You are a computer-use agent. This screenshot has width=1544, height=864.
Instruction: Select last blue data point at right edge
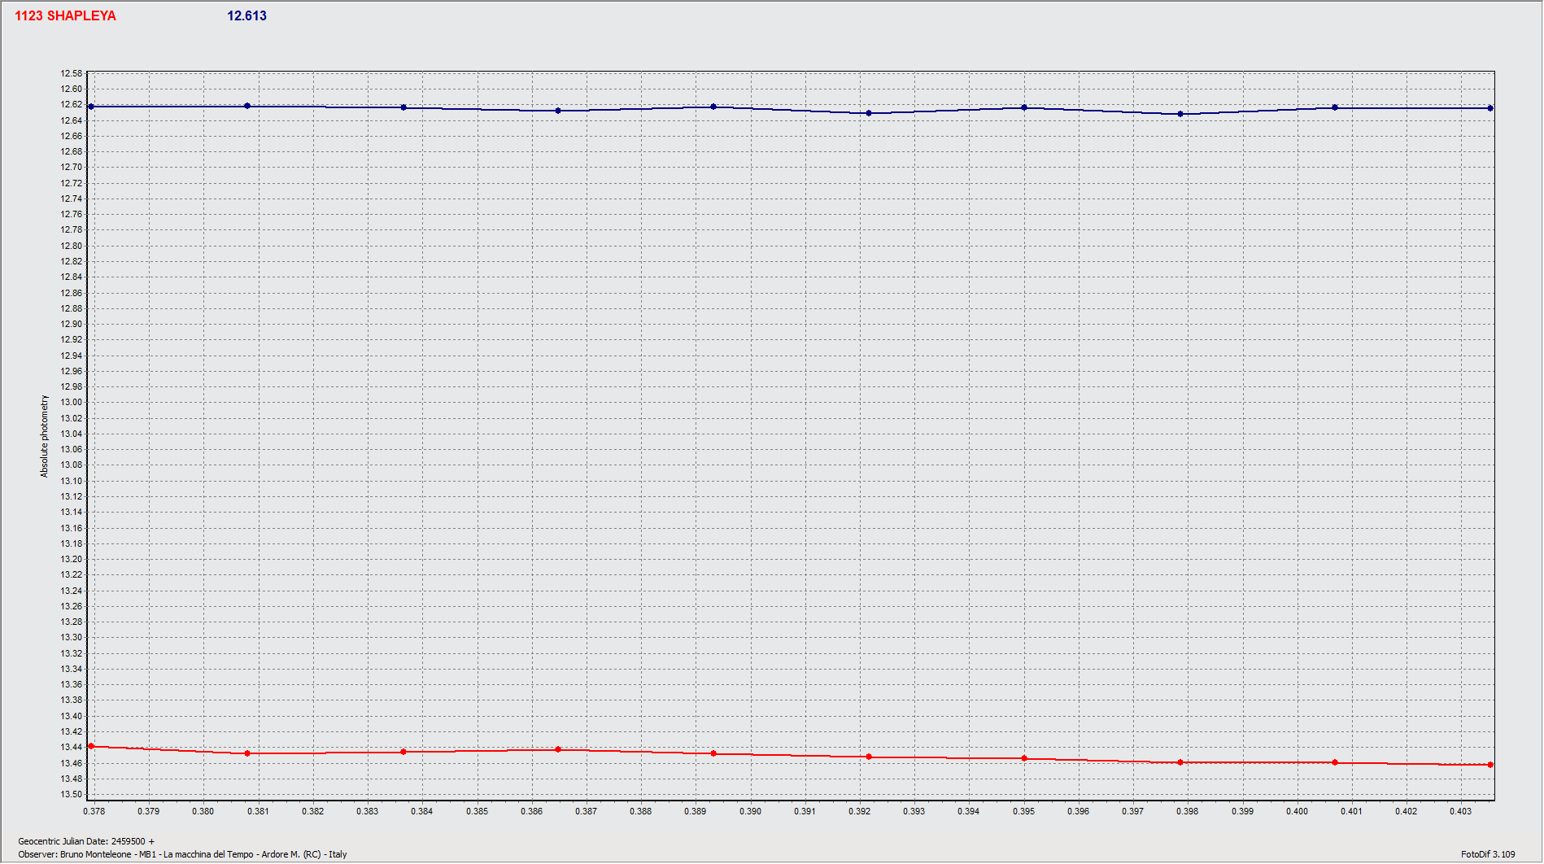[1490, 108]
